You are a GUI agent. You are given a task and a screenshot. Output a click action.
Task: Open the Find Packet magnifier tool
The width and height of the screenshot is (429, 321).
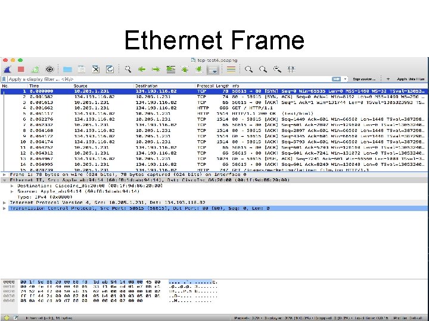pyautogui.click(x=128, y=70)
